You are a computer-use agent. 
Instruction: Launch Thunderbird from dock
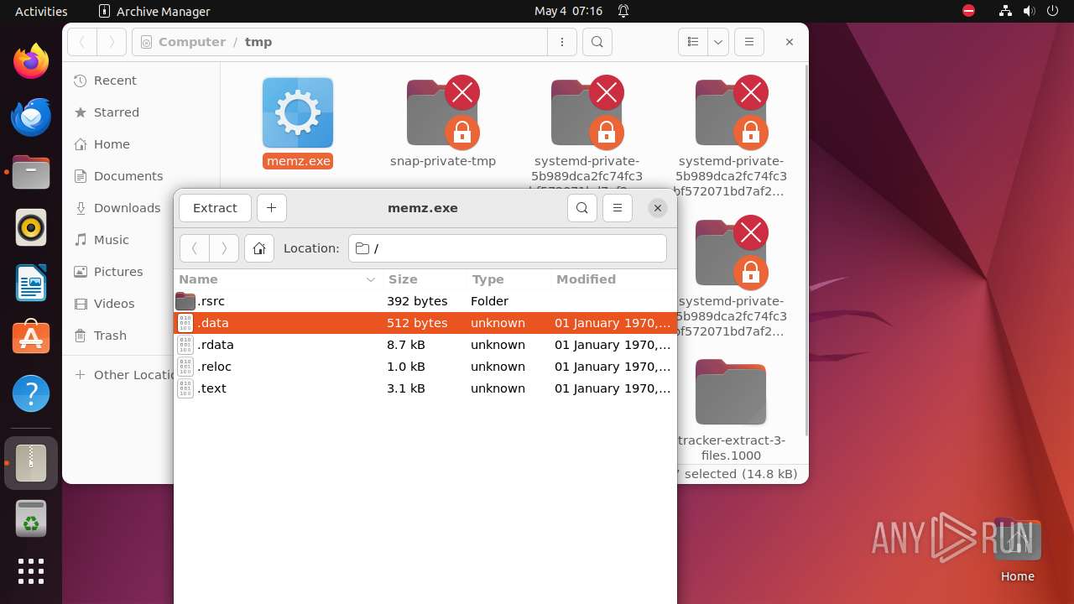coord(31,117)
